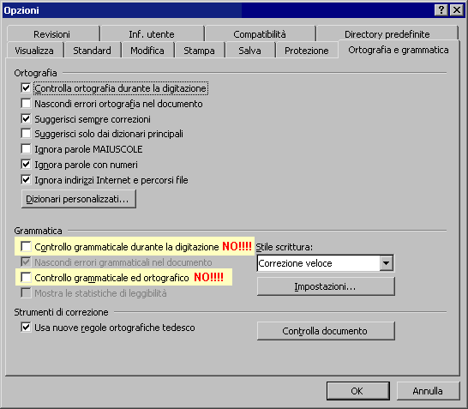Go to the Protezione tab

(307, 51)
